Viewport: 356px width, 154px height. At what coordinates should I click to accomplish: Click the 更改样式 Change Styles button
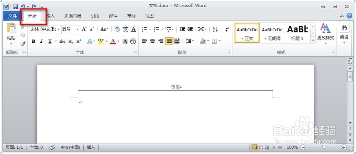click(x=326, y=33)
